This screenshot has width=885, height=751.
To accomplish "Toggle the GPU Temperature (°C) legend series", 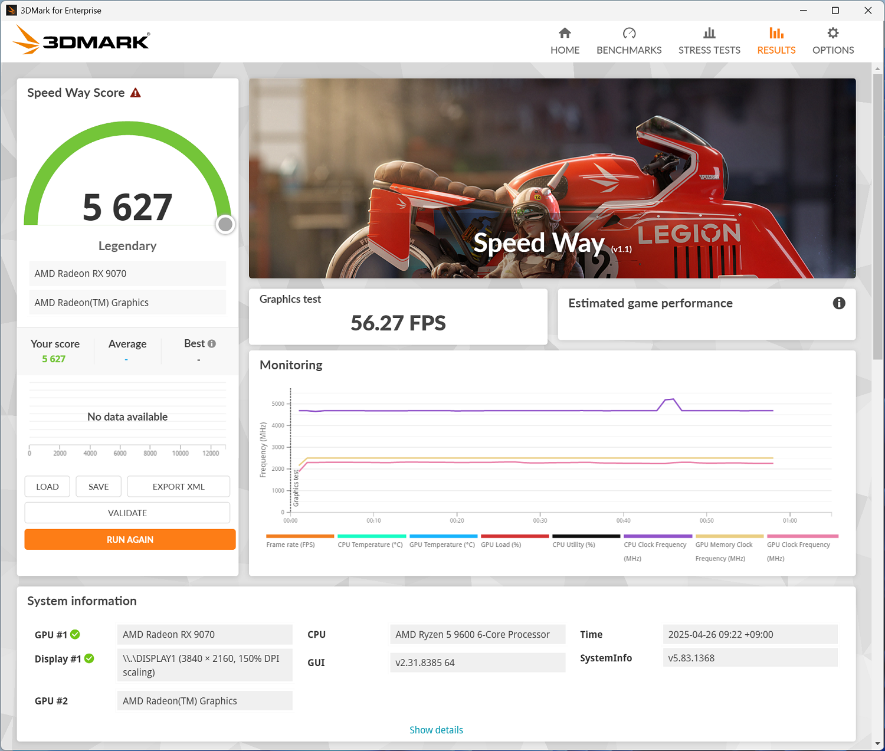I will (442, 542).
